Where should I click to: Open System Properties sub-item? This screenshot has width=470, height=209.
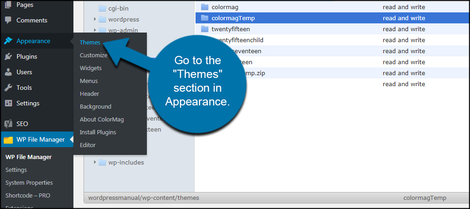click(29, 183)
